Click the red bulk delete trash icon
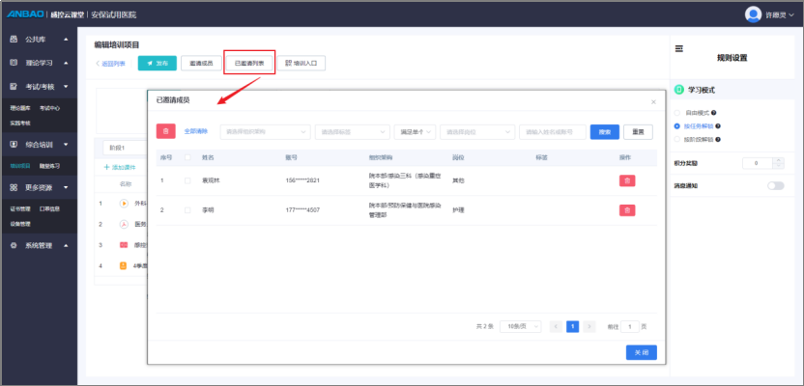The height and width of the screenshot is (386, 804). (x=165, y=131)
